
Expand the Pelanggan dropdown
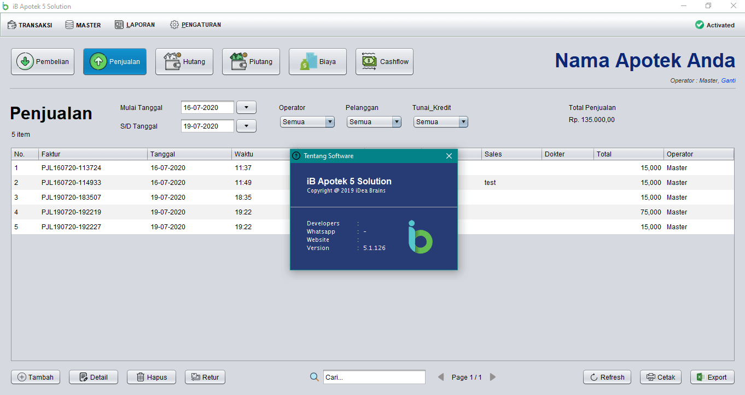(395, 121)
